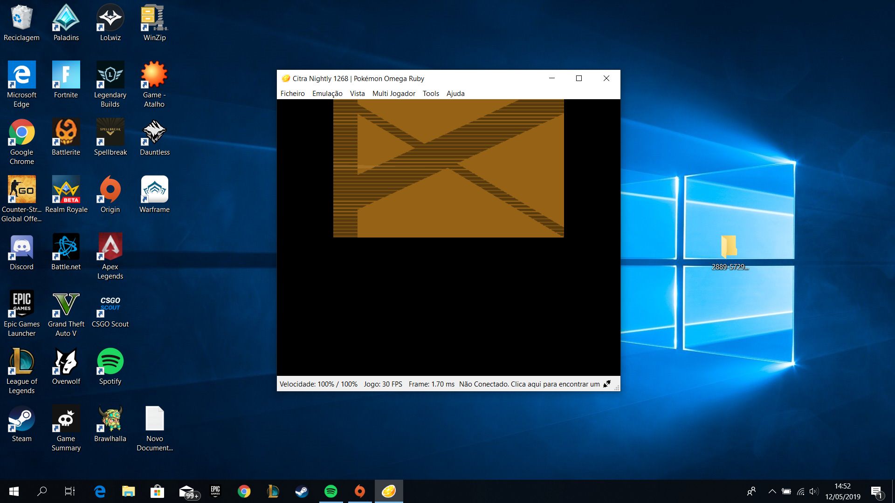Open the Ficheiro menu
Image resolution: width=895 pixels, height=503 pixels.
292,93
